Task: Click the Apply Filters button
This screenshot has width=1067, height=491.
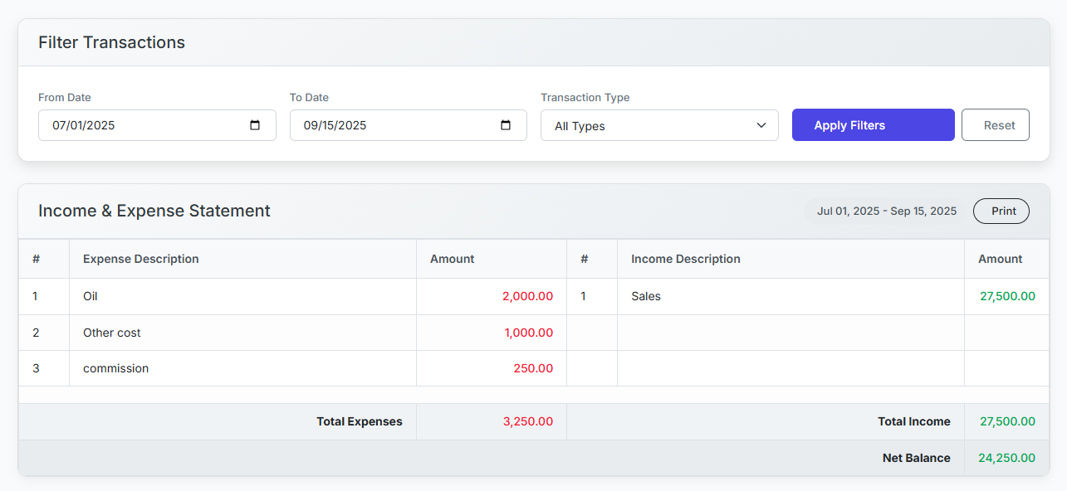Action: (873, 125)
